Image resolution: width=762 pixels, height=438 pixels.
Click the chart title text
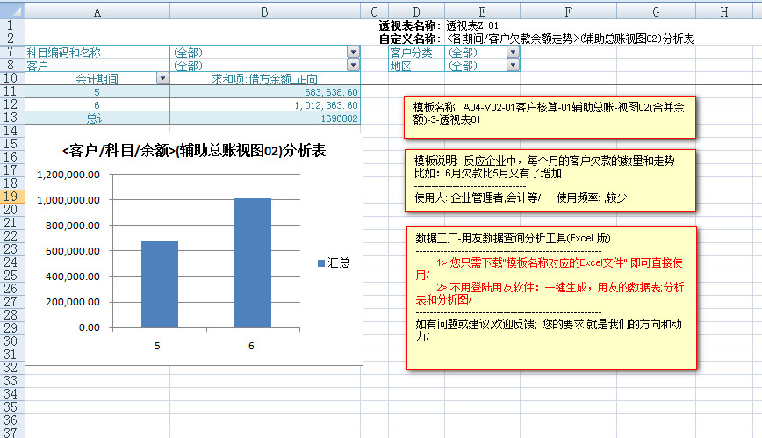tap(195, 151)
